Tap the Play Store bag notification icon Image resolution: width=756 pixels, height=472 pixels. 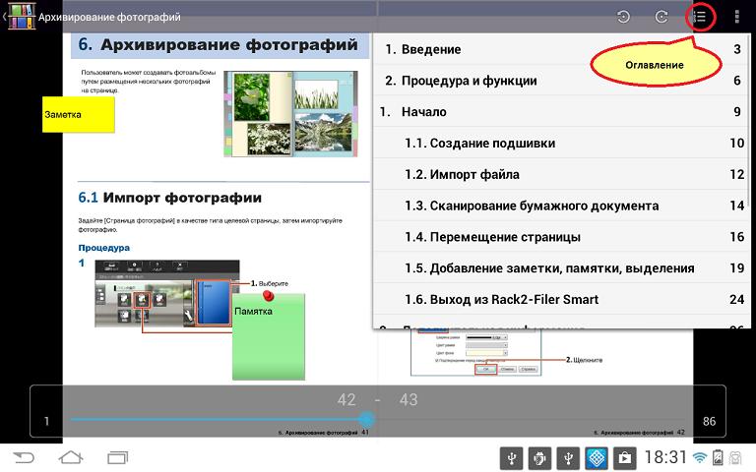tap(625, 458)
